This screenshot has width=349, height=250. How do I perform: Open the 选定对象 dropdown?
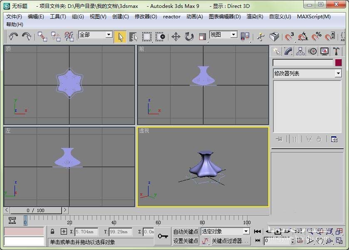225,231
